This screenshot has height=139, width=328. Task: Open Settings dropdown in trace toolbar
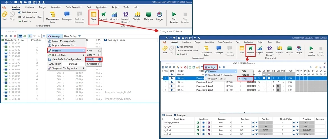(55, 36)
